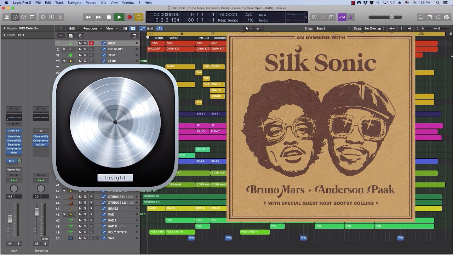
Task: Open the Help menu
Action: 148,2
